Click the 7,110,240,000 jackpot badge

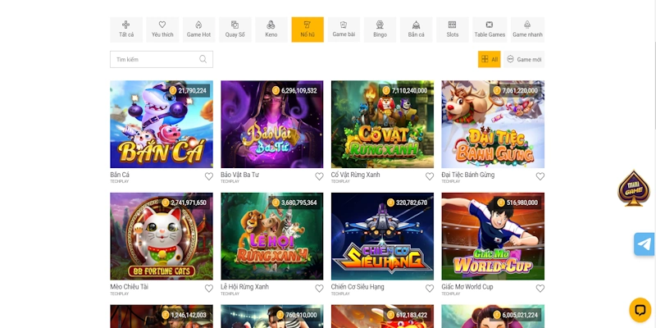tap(405, 90)
